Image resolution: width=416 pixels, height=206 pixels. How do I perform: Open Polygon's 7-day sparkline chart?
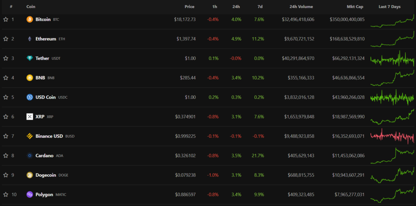(x=392, y=195)
